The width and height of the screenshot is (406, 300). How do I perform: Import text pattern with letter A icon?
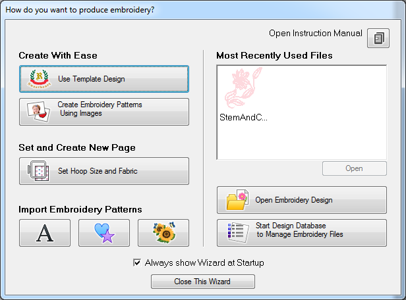click(45, 233)
